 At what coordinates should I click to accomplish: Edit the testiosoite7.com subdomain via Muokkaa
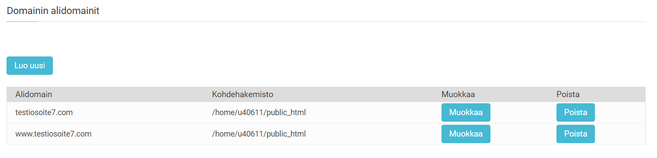[x=466, y=112]
